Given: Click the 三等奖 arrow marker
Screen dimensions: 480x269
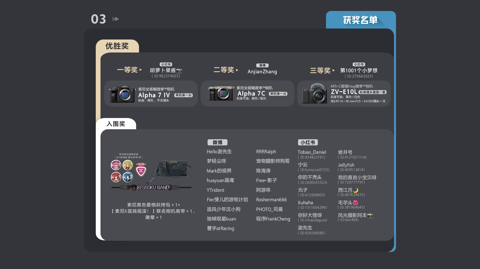Looking at the screenshot, I should point(333,70).
